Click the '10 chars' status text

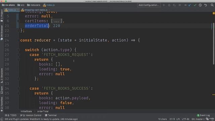163,119
